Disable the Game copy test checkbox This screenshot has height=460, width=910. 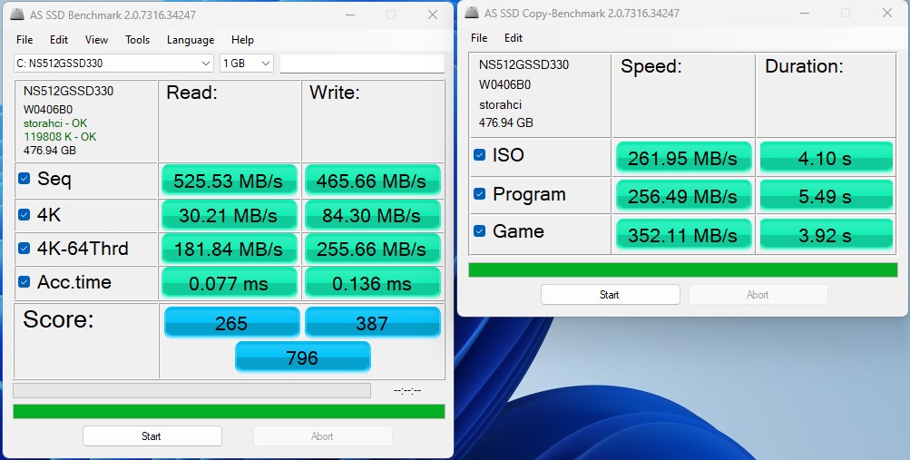[x=479, y=230]
